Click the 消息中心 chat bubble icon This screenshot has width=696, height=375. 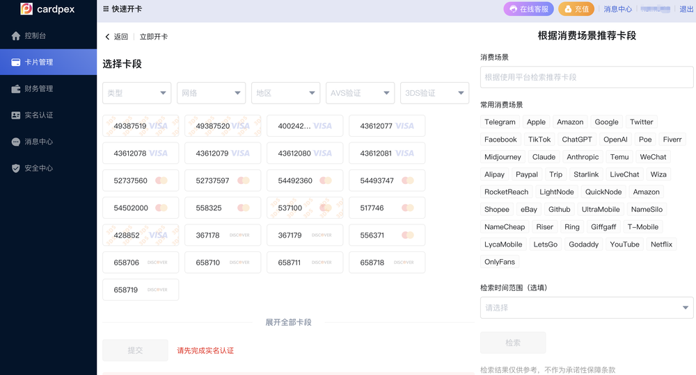coord(16,142)
